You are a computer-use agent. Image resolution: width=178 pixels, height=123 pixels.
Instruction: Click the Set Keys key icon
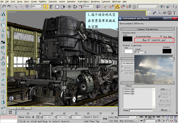coord(105,119)
